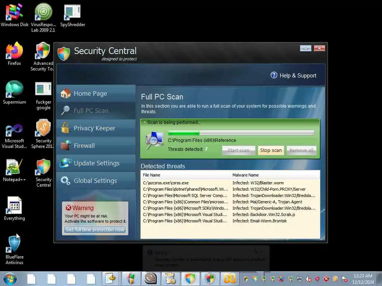Click the Security Central shield logo
The width and height of the screenshot is (382, 286).
coord(63,54)
